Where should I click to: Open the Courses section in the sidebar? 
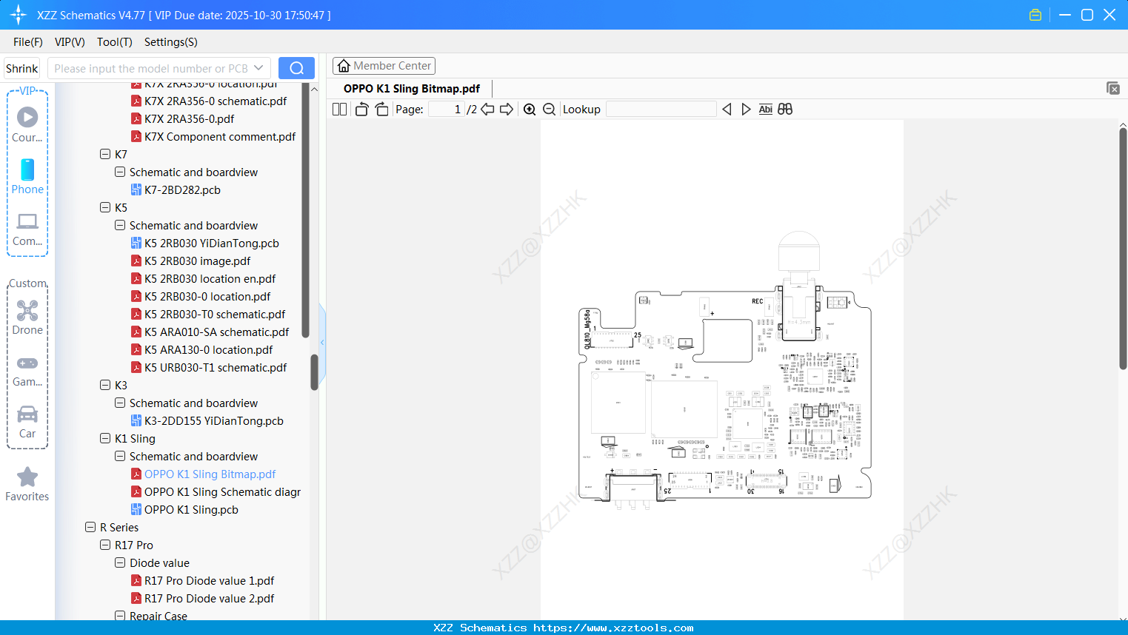tap(27, 124)
